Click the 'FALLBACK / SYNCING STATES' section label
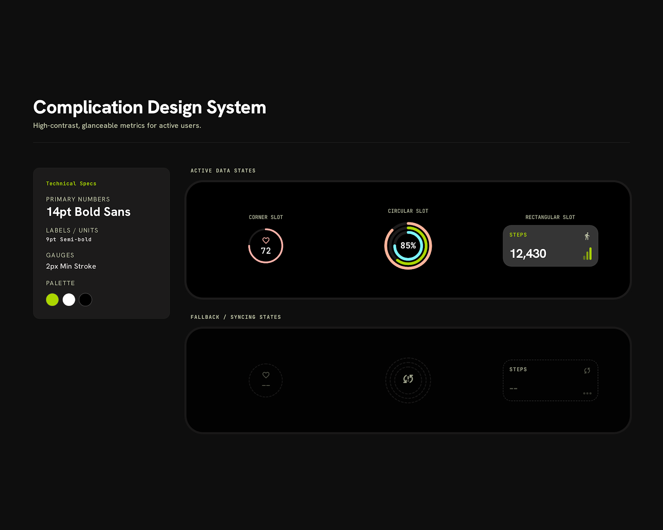The height and width of the screenshot is (530, 663). (x=236, y=317)
